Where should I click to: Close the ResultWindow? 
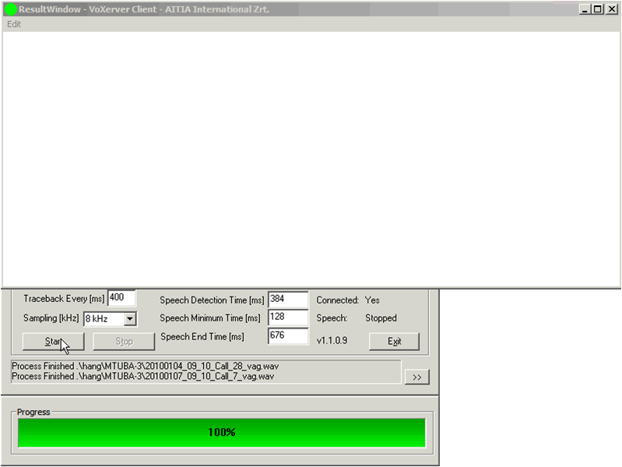click(x=611, y=9)
